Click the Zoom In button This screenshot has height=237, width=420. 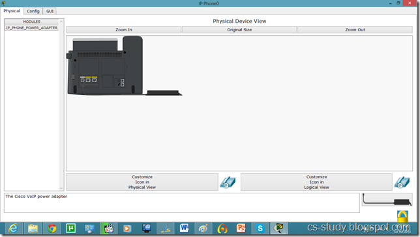(124, 30)
